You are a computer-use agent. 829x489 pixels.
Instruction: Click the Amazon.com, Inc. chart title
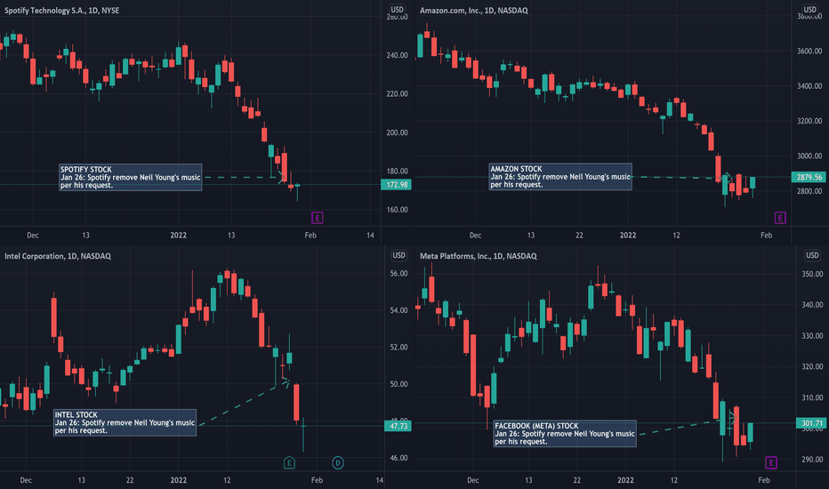474,11
